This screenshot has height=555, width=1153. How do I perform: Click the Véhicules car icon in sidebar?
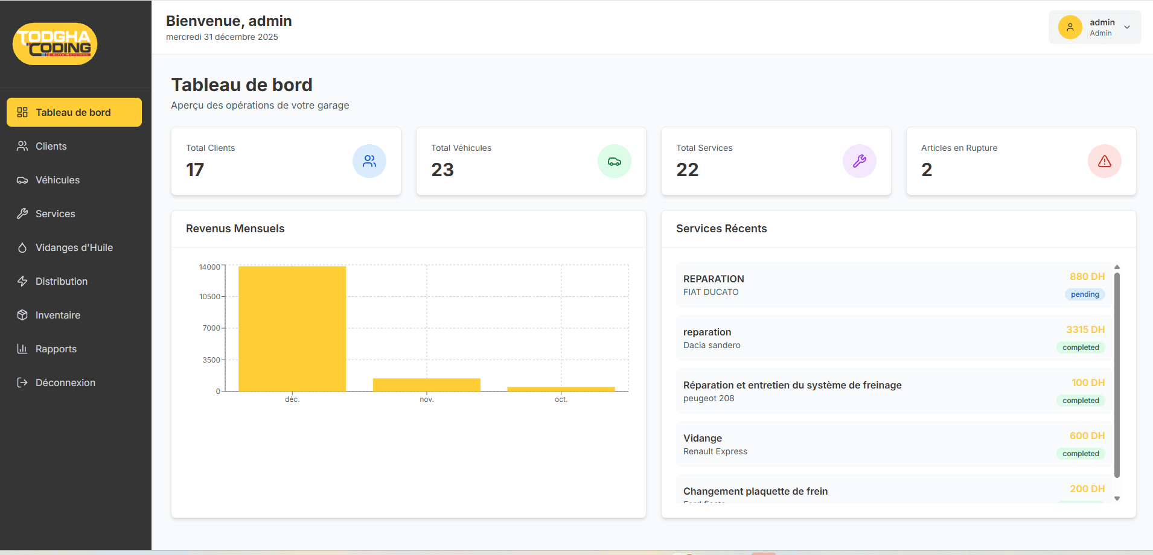[22, 180]
